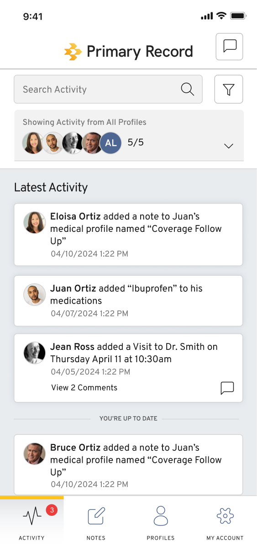Click the Search Activity field

tap(108, 89)
